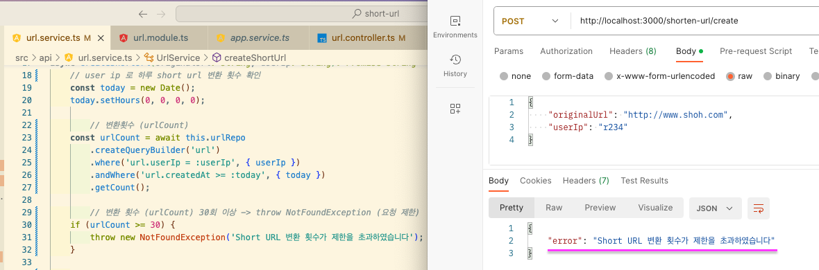819x270 pixels.
Task: Close the url.service.ts tab
Action: (101, 38)
